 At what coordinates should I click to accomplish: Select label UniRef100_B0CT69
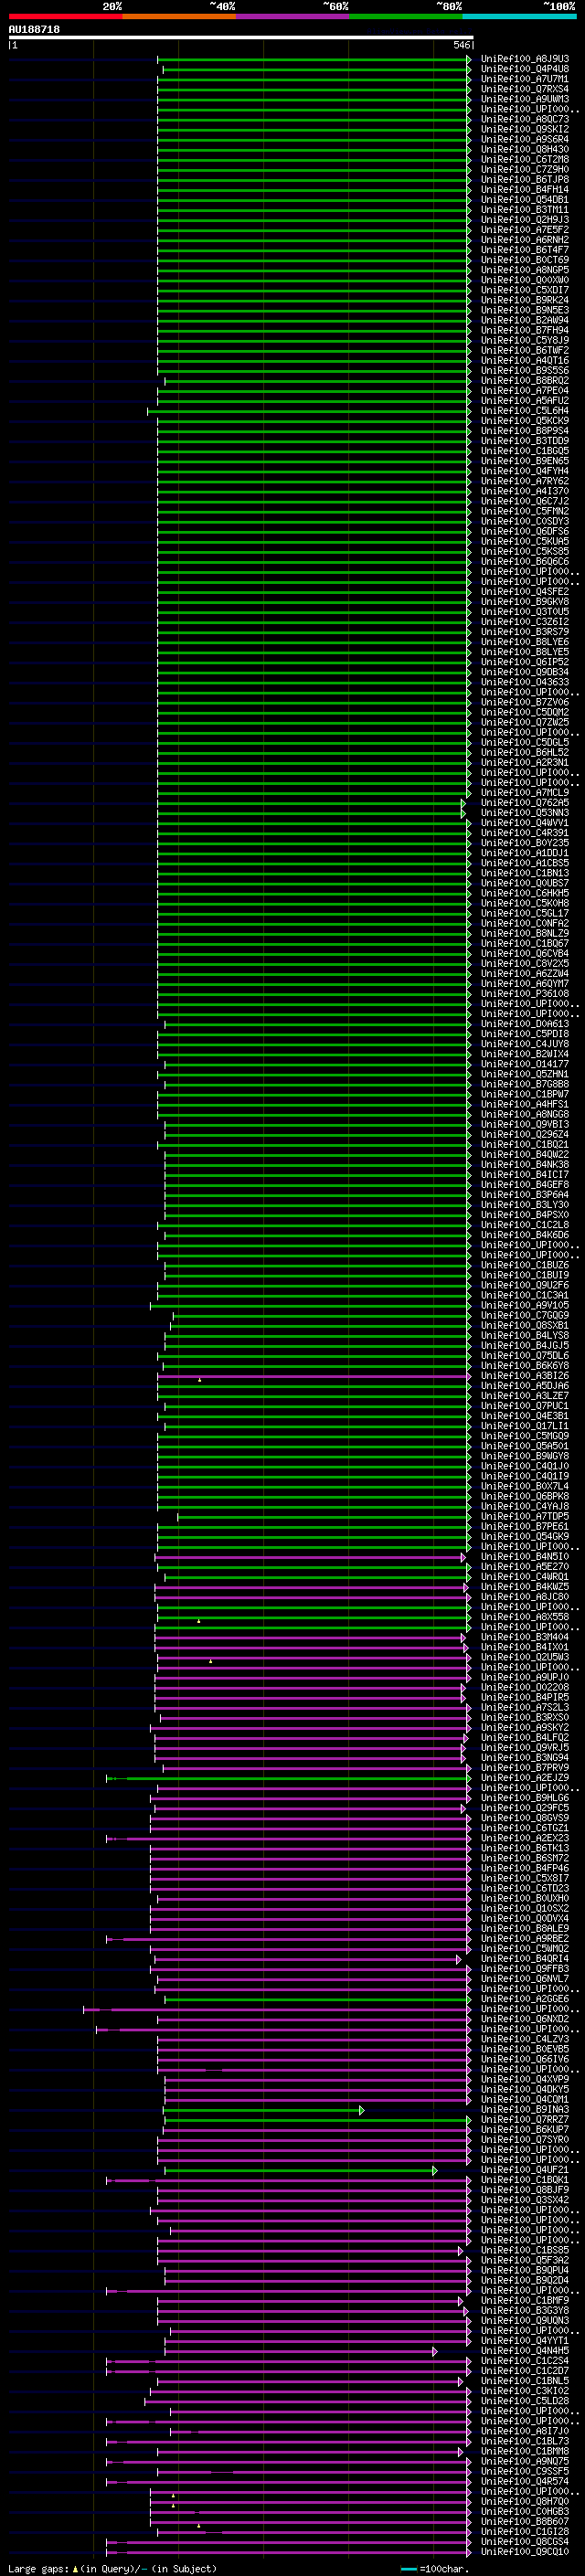[x=525, y=260]
